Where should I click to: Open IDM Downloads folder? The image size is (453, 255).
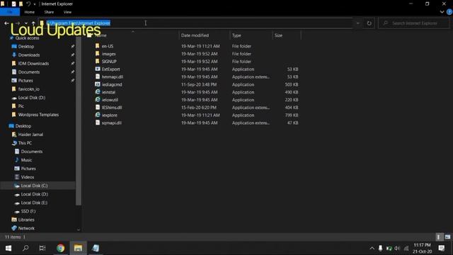[x=33, y=63]
